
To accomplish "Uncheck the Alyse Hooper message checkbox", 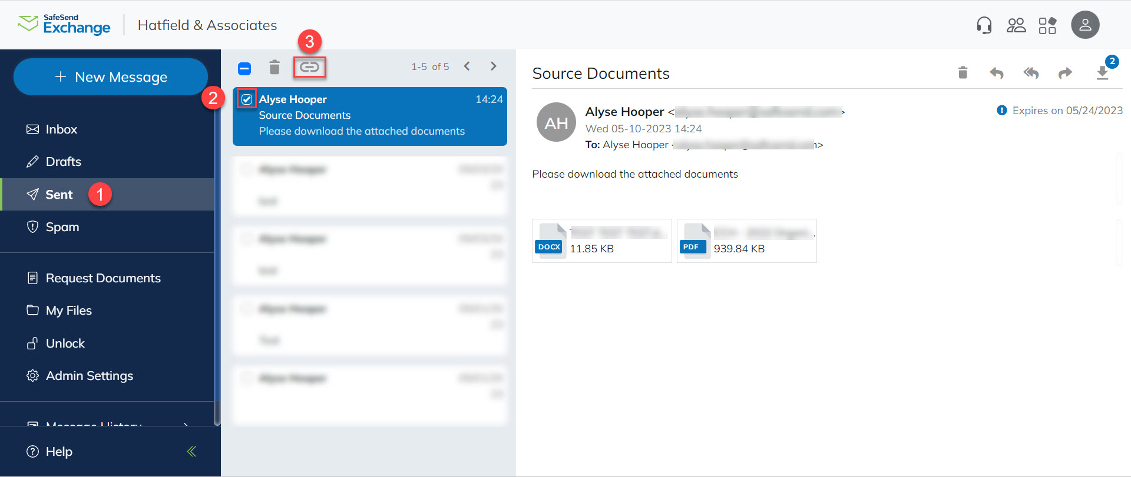I will click(247, 99).
